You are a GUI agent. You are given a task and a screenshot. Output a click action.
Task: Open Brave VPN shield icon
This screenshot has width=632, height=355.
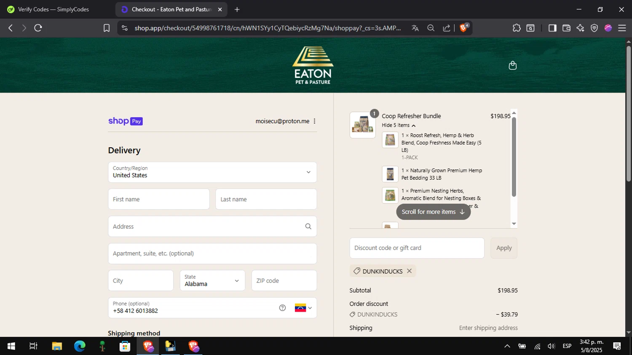point(594,28)
